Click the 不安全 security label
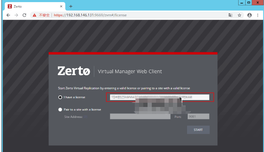This screenshot has height=152, width=264. [x=44, y=15]
